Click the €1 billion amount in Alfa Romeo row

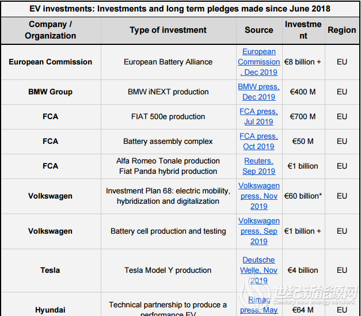[x=302, y=166]
